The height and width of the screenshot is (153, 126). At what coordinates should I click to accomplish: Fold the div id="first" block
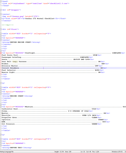point(1,29)
